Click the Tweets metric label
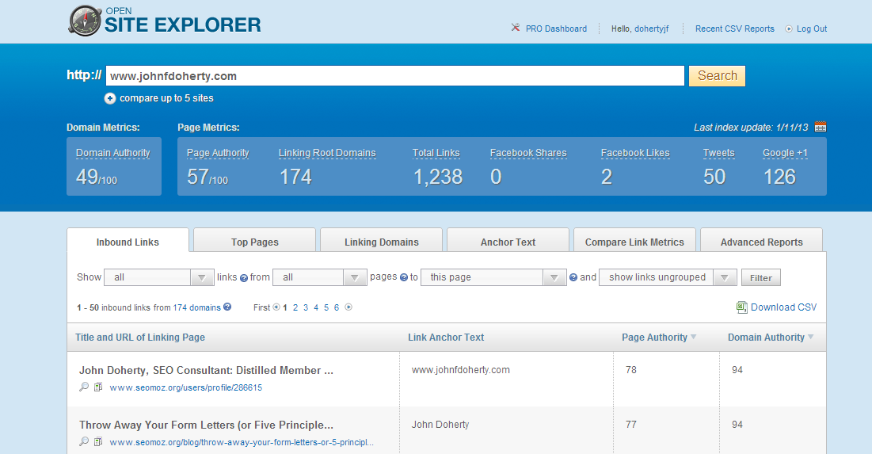872x454 pixels. (718, 153)
